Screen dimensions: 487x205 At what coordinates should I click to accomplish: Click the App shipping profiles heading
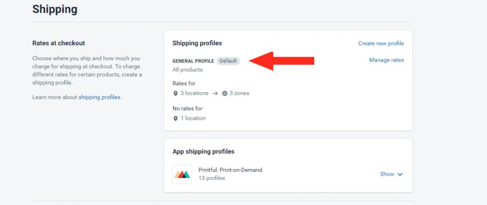pyautogui.click(x=204, y=152)
